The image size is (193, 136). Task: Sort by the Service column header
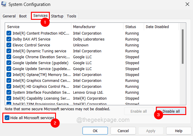[38, 27]
